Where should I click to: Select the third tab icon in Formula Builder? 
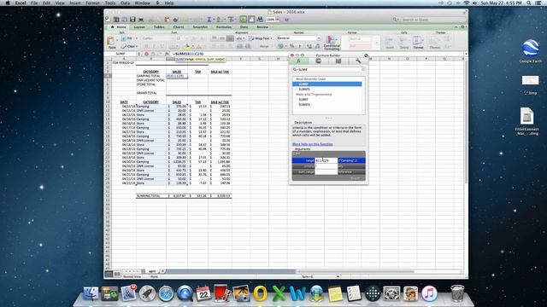coord(338,61)
